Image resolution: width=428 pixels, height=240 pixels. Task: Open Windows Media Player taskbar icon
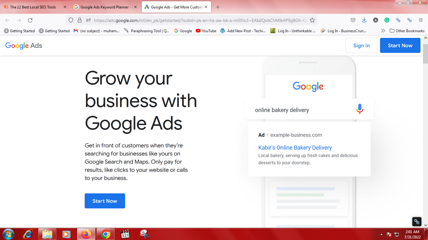coord(66,234)
